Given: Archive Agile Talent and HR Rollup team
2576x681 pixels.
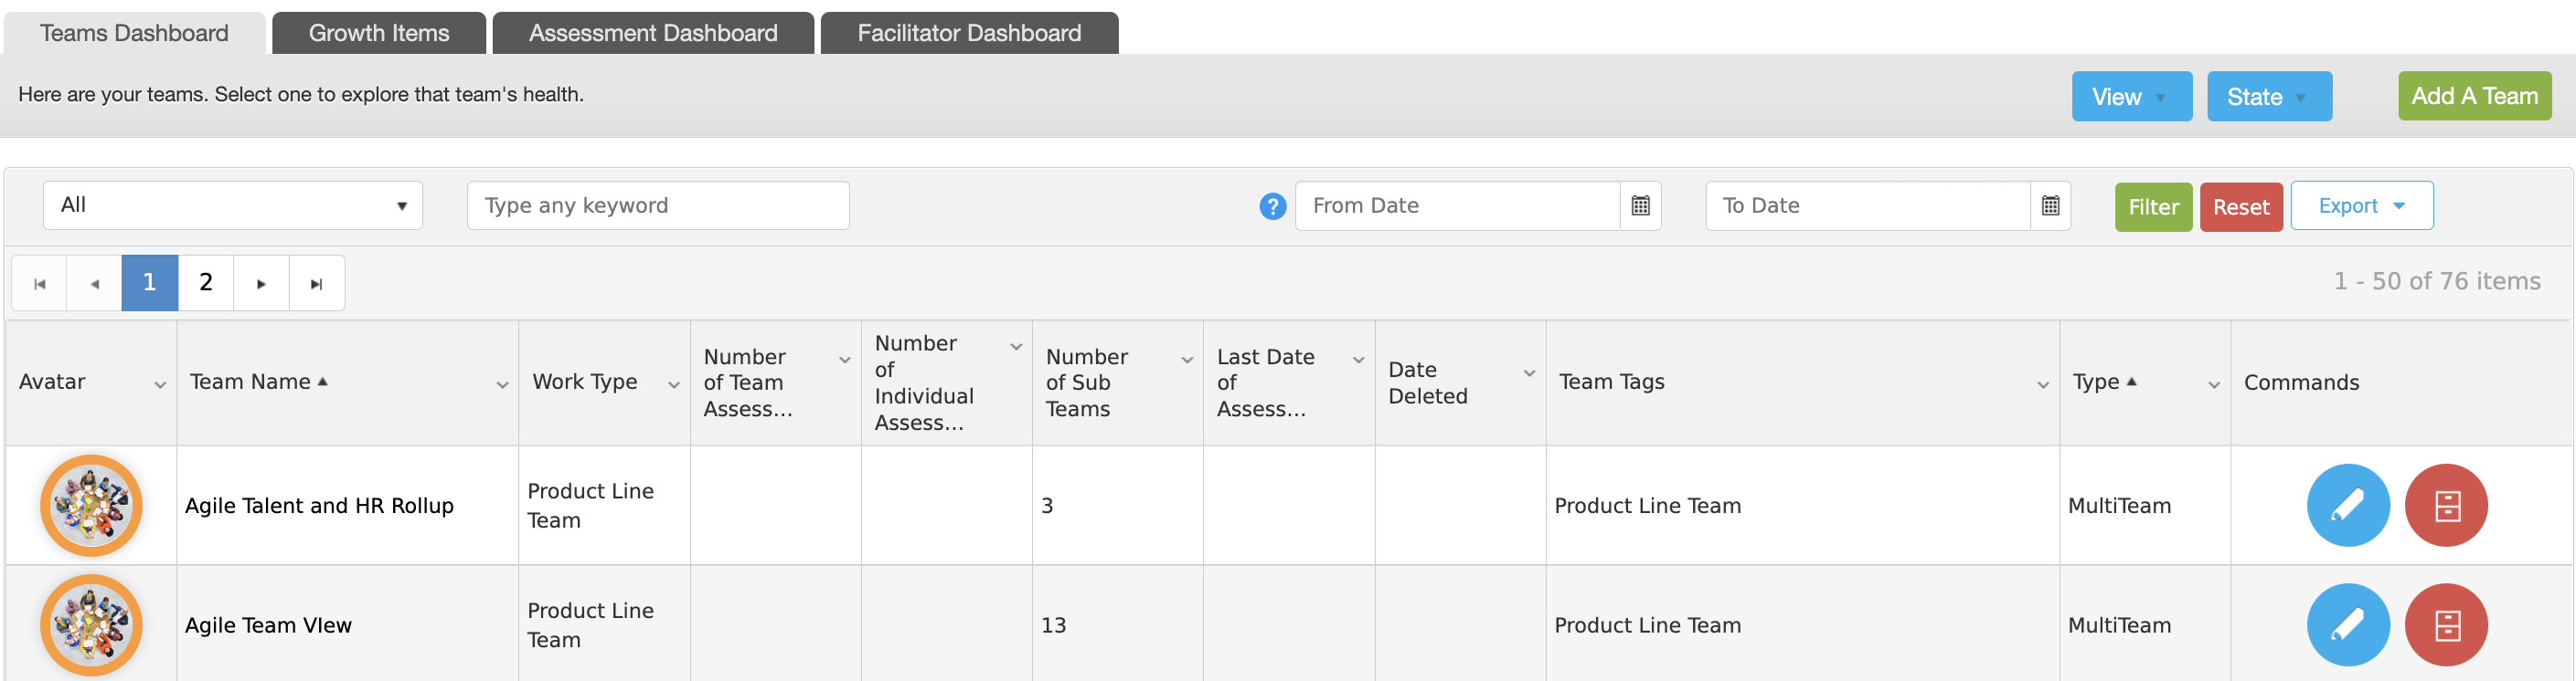Looking at the screenshot, I should pyautogui.click(x=2445, y=505).
